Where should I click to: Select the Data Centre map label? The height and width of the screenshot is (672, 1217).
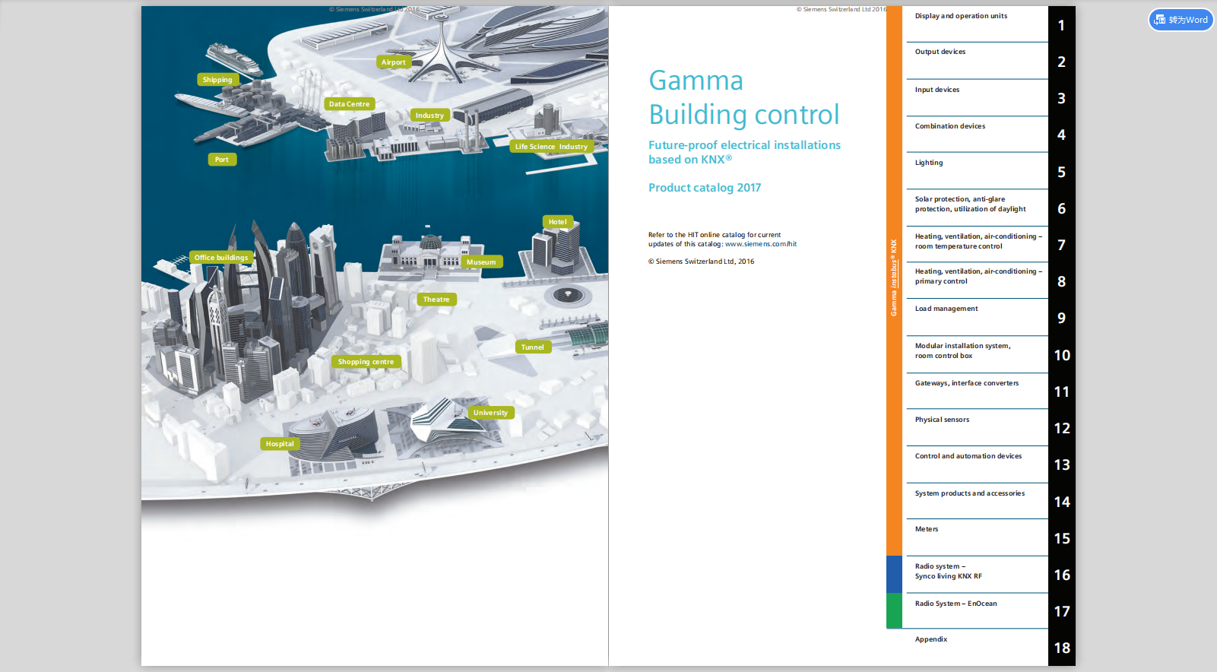pyautogui.click(x=349, y=104)
